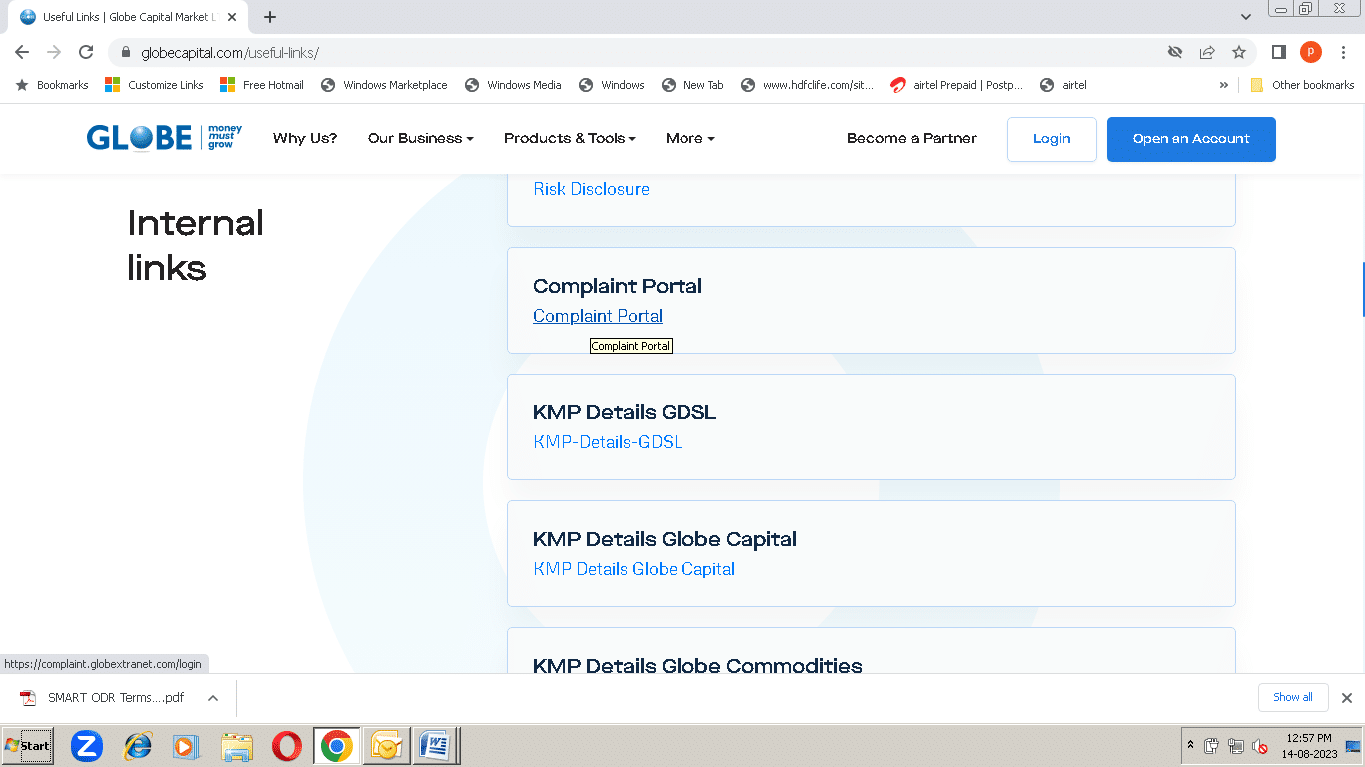Open SMART ODR Terms pdf download

pyautogui.click(x=116, y=698)
